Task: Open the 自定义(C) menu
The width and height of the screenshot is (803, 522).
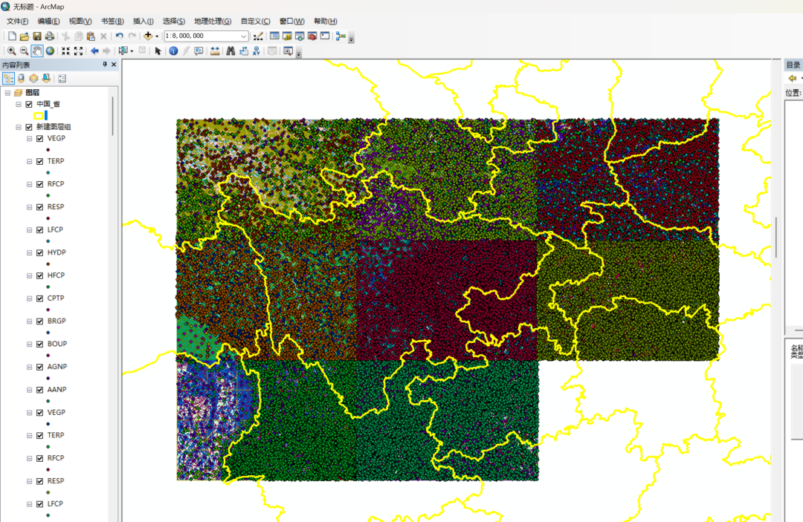Action: click(x=255, y=21)
